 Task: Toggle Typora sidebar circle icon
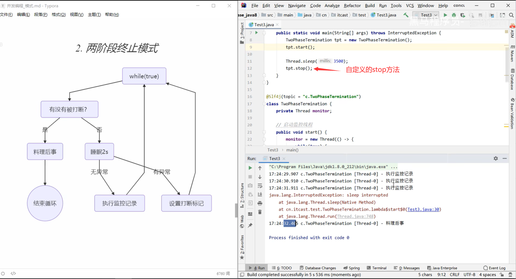[3, 273]
